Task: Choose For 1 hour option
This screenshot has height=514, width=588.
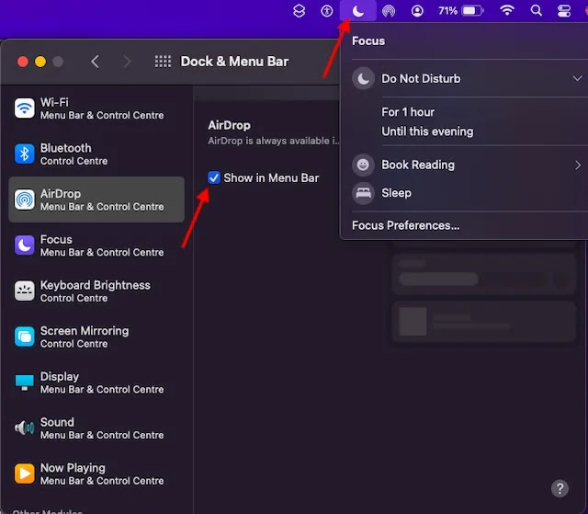Action: pyautogui.click(x=408, y=112)
